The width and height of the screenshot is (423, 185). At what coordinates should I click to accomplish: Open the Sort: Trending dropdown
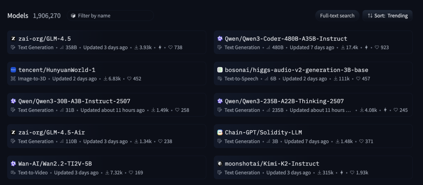click(x=387, y=16)
